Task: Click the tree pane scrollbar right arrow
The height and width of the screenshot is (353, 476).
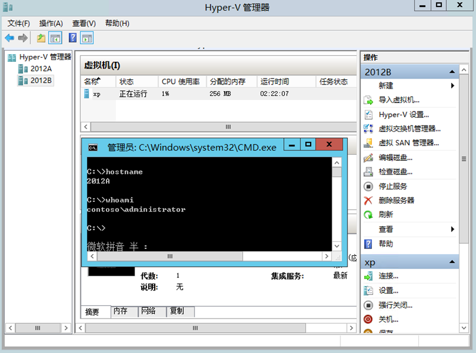Action: (x=66, y=328)
